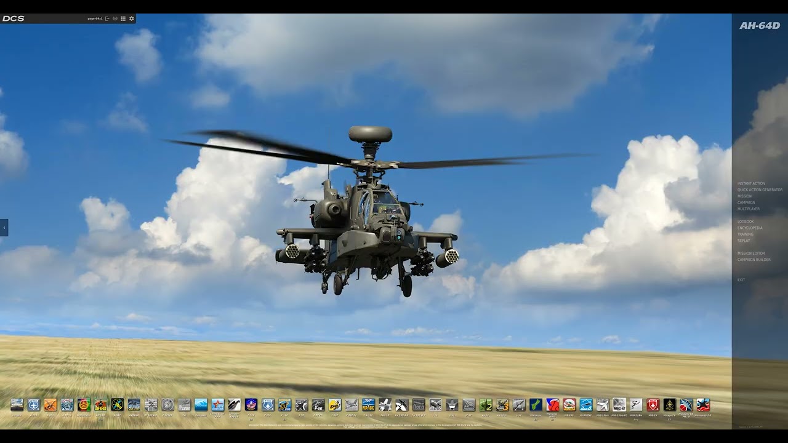The height and width of the screenshot is (443, 788).
Task: Click the broadcast signal icon in top bar
Action: pos(115,18)
